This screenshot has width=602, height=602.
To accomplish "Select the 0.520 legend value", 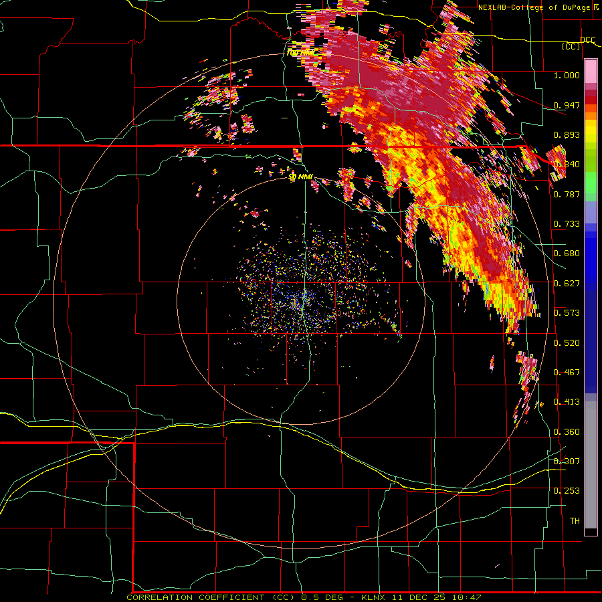I will pos(567,343).
